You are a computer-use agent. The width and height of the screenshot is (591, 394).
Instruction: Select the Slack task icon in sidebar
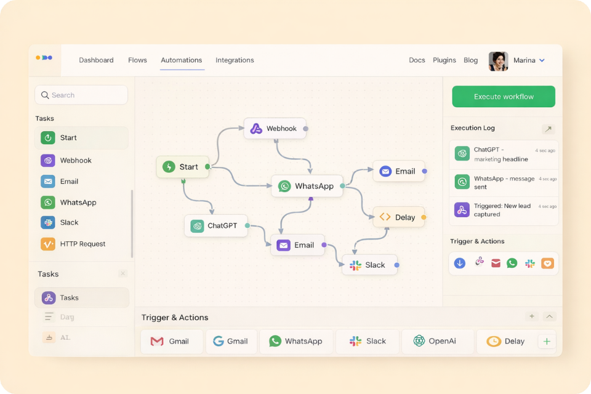[x=48, y=223]
